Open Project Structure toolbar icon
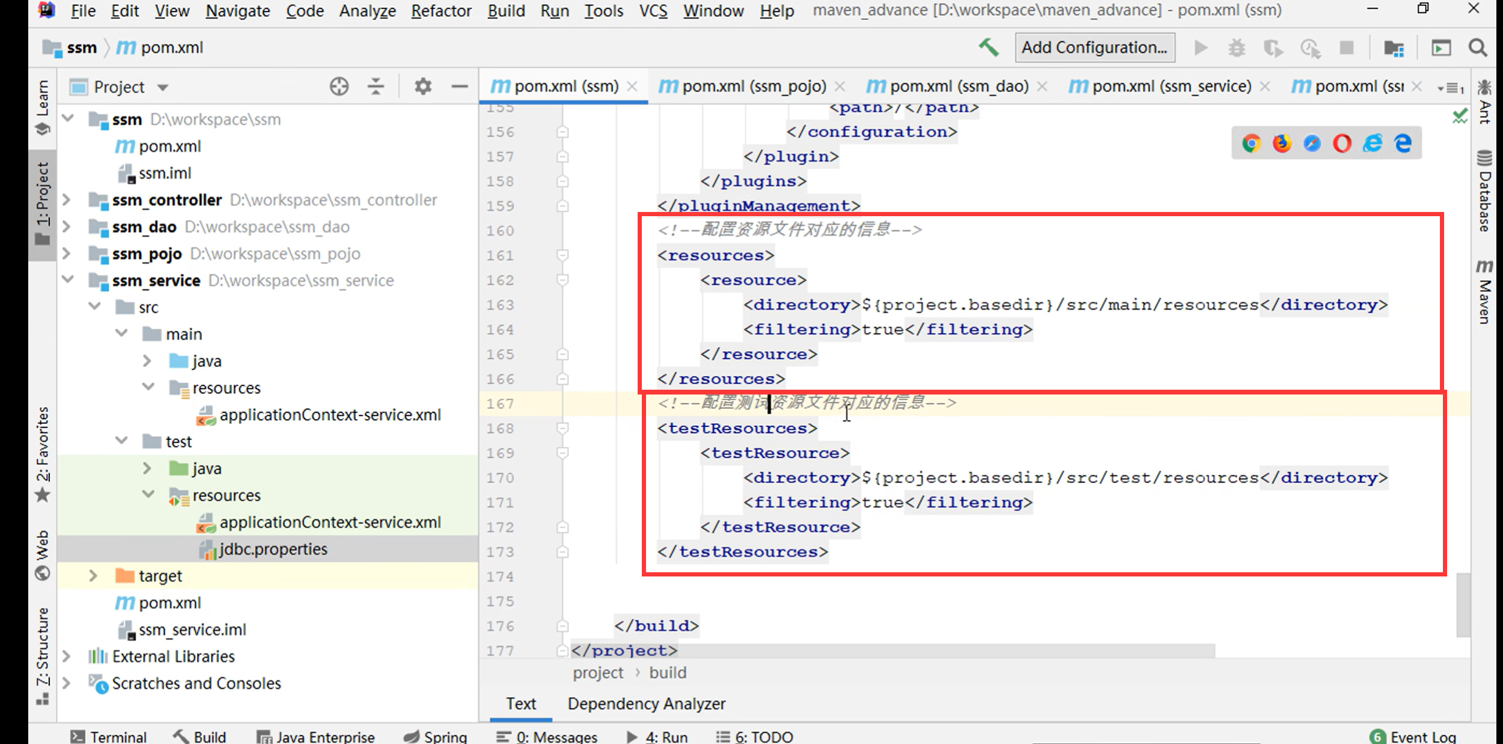Screen dimensions: 1503x744 (1394, 47)
